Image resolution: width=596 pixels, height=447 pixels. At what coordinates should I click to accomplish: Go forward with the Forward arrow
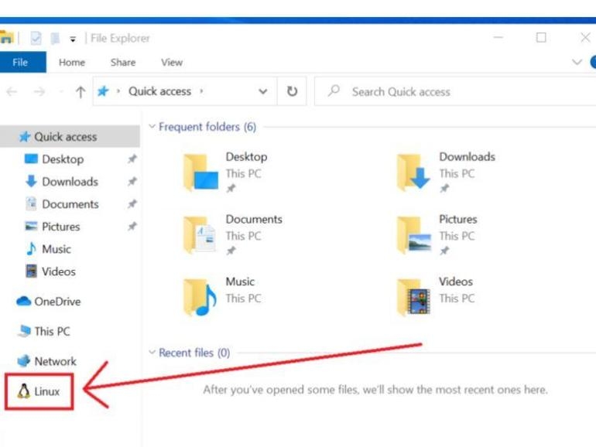(39, 91)
